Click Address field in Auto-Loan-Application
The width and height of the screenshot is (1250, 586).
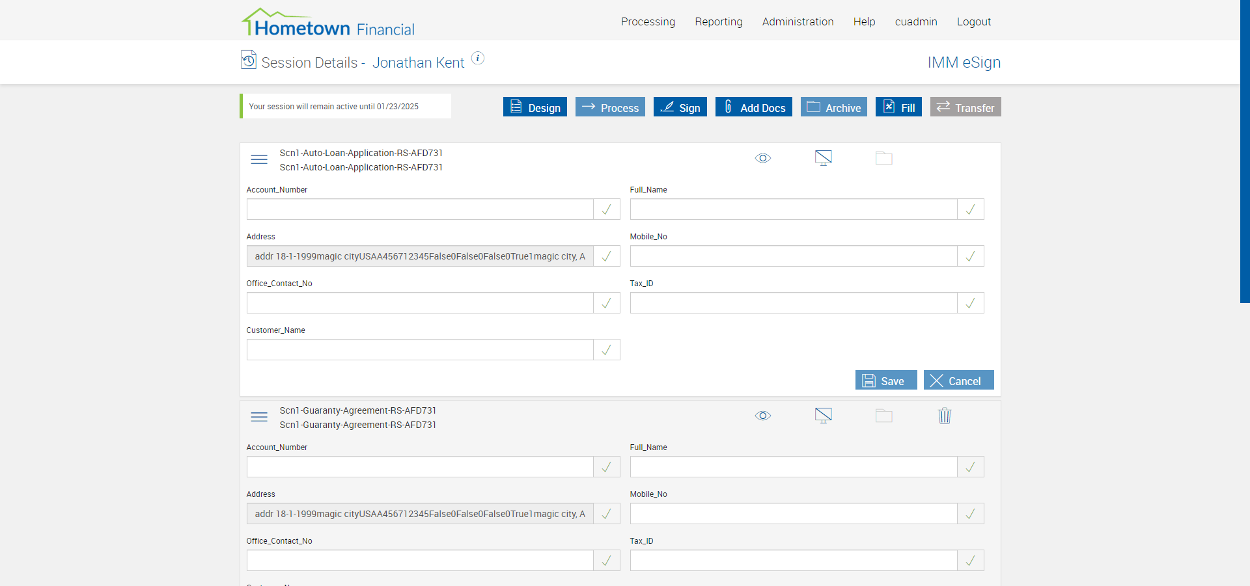click(x=420, y=256)
